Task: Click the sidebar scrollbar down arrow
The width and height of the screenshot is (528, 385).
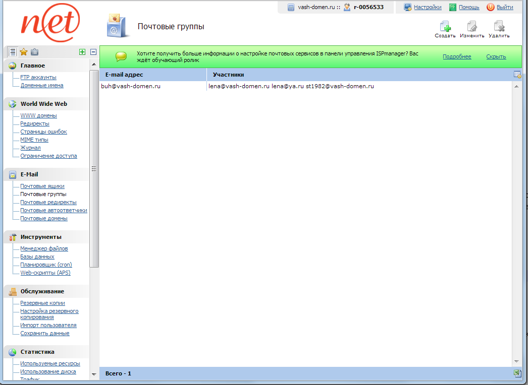Action: click(94, 374)
